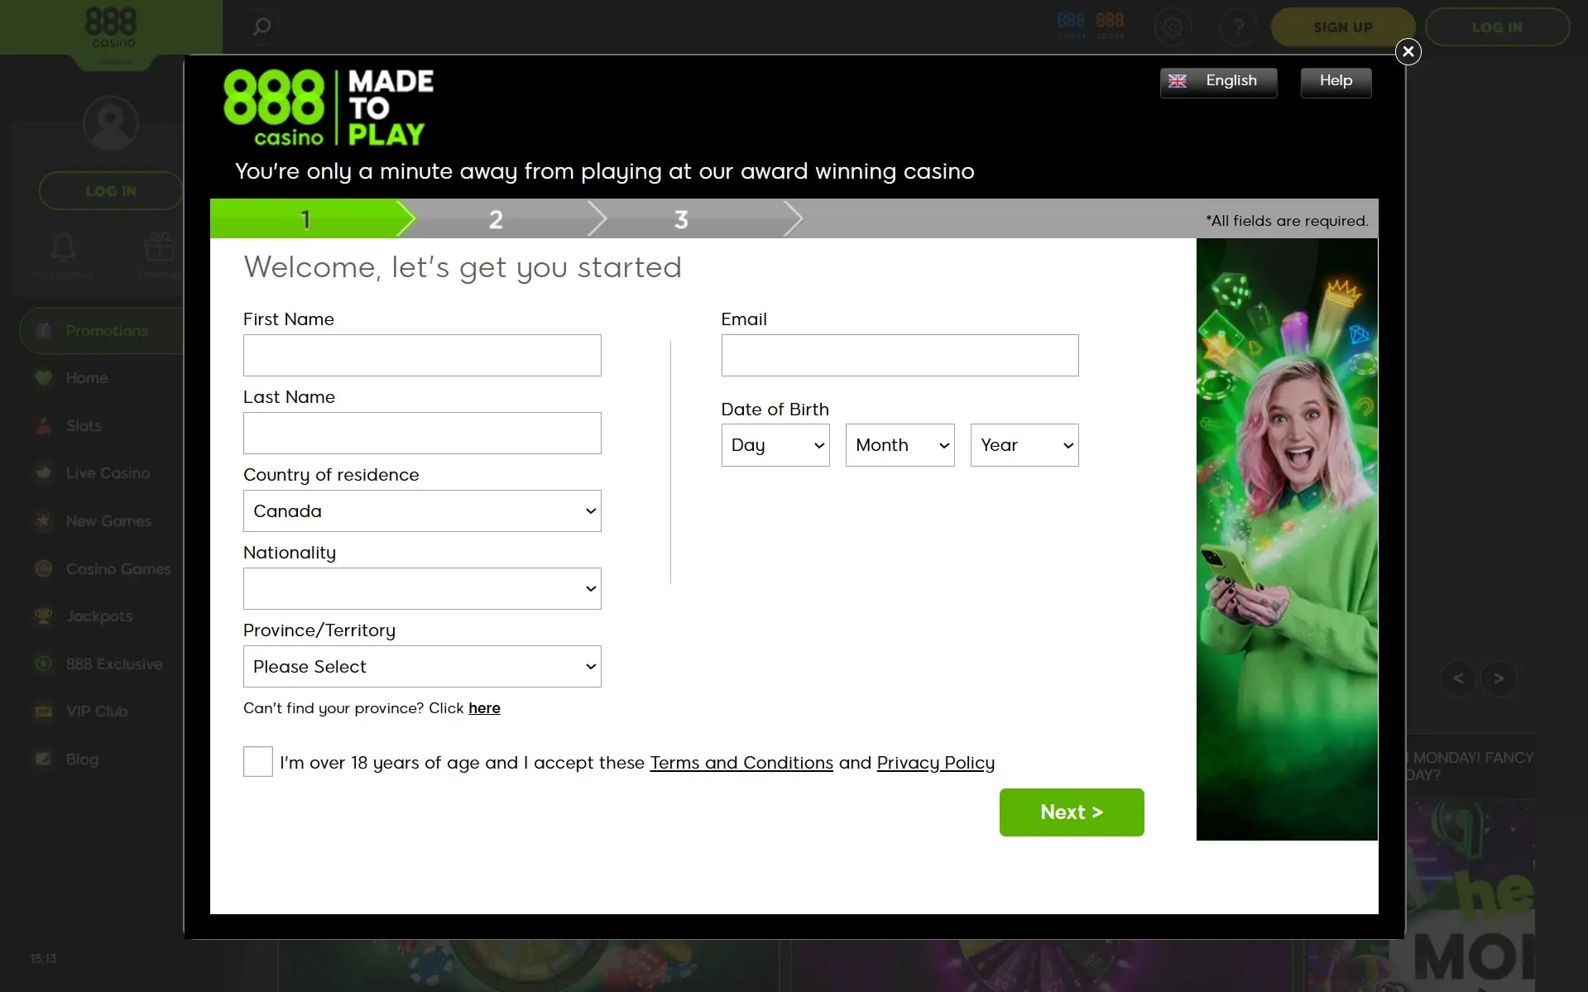Select the Year dropdown
Screen dimensions: 1588x992
[x=1024, y=445]
